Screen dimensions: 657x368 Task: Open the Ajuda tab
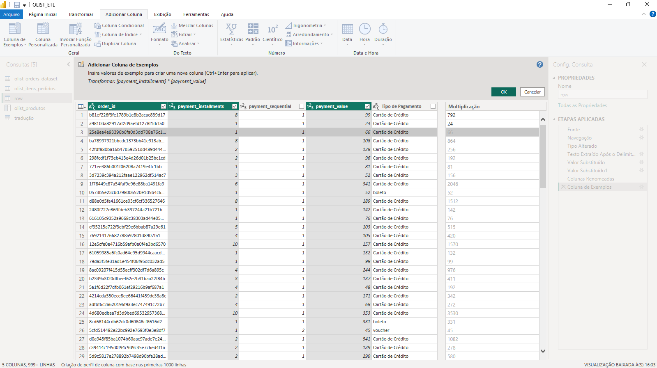pos(227,14)
